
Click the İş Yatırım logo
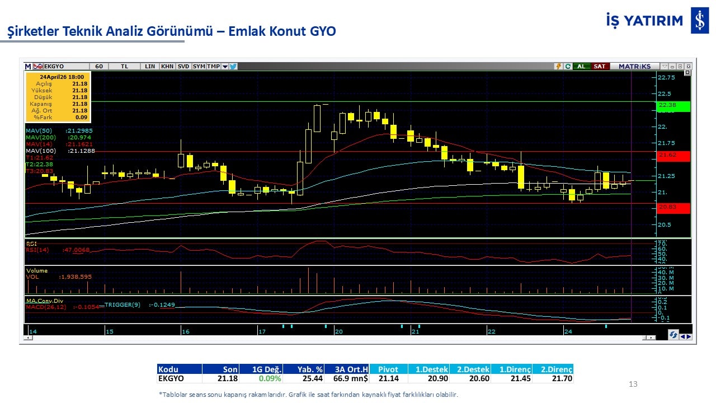coord(699,21)
